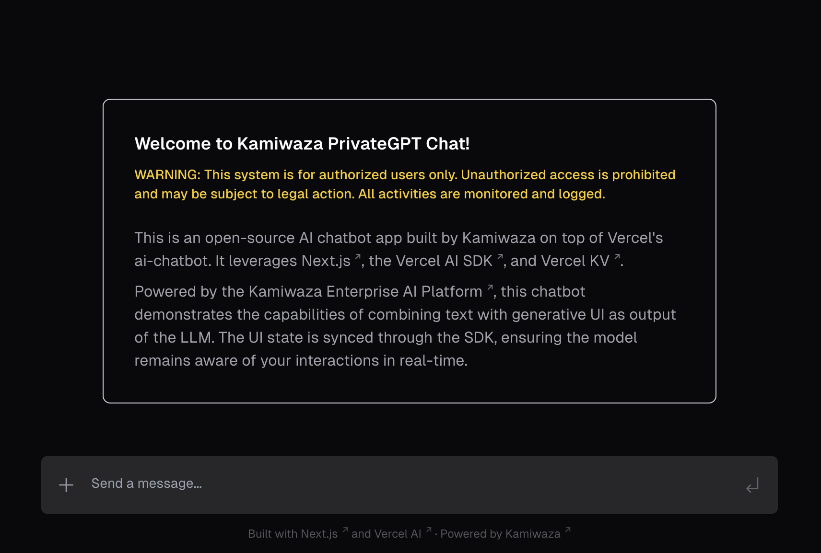
Task: Click the send message enter-arrow icon
Action: pyautogui.click(x=752, y=485)
